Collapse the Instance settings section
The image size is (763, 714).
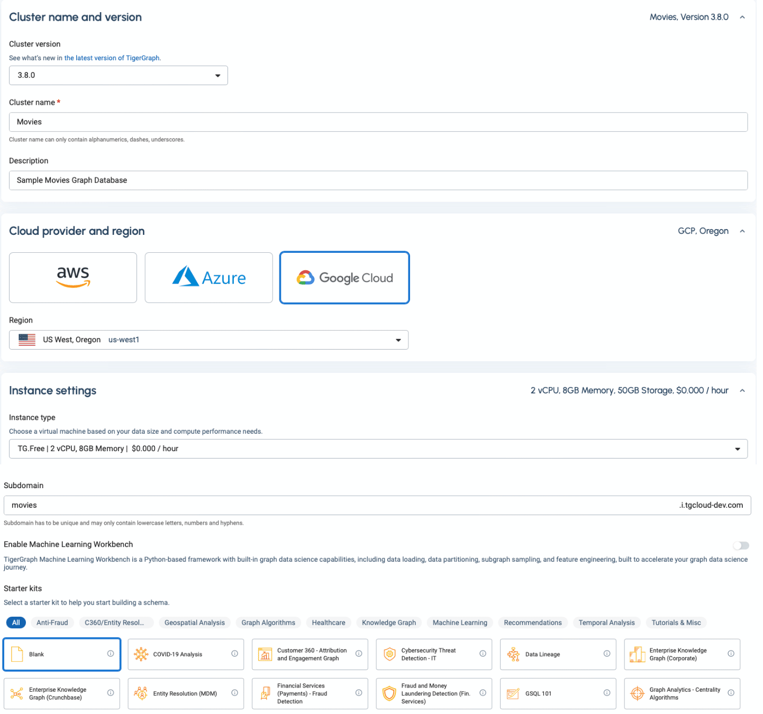[742, 391]
